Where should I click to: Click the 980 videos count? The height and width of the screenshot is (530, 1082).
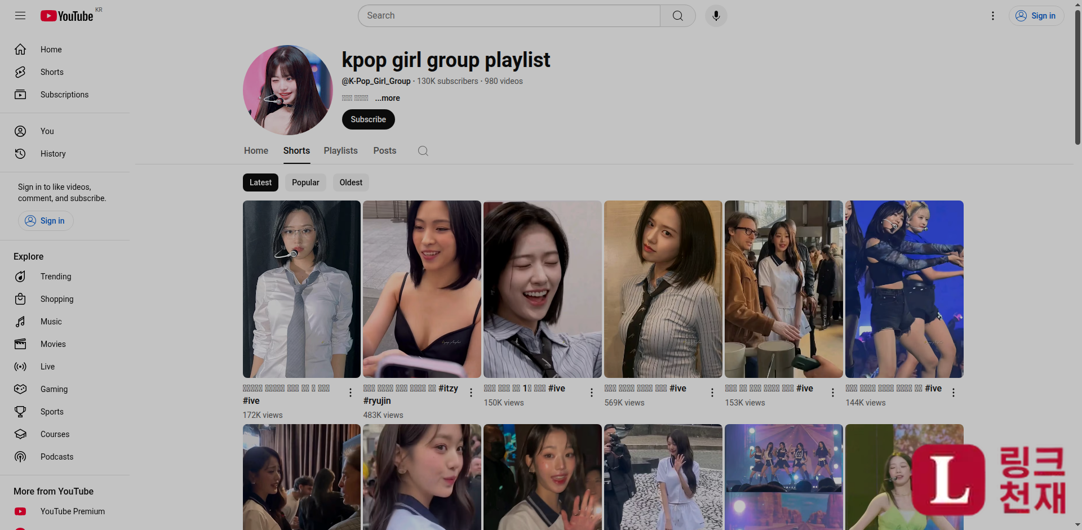click(x=504, y=81)
